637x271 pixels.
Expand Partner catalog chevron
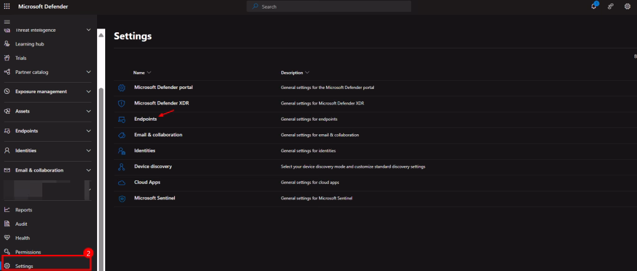coord(88,72)
